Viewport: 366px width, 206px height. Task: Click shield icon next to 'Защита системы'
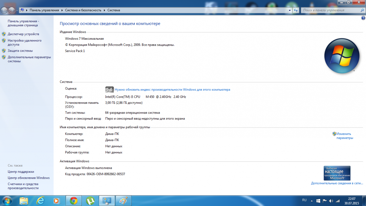4,51
